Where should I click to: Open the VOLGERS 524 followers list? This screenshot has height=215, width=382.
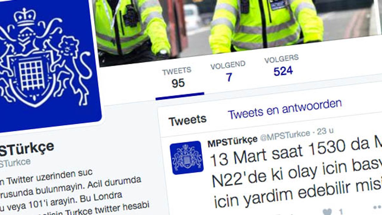coord(282,65)
